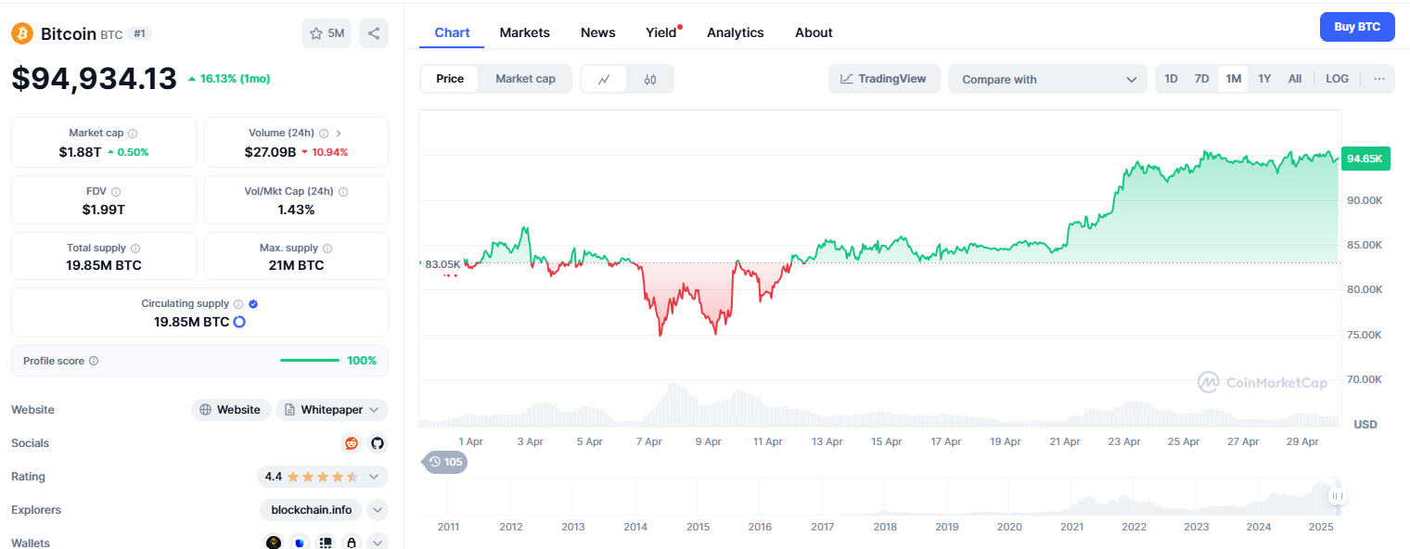Screen dimensions: 1410x549
Task: Open the Binance wallet icon
Action: point(274,543)
